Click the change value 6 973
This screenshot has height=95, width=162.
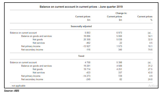(x=119, y=33)
